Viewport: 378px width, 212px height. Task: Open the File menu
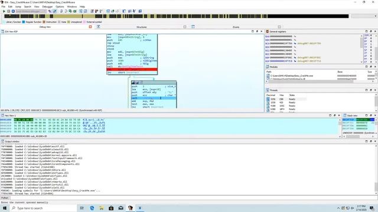(4, 6)
